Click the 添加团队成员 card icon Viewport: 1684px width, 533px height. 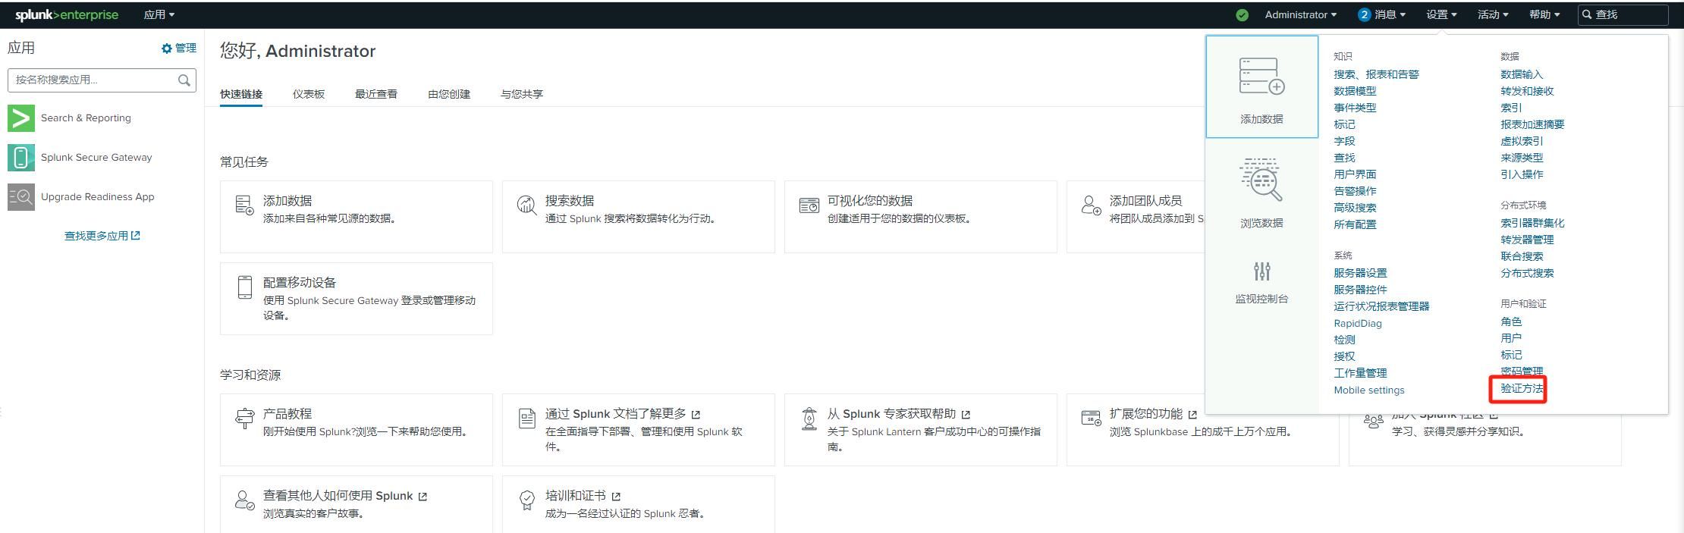[1091, 205]
